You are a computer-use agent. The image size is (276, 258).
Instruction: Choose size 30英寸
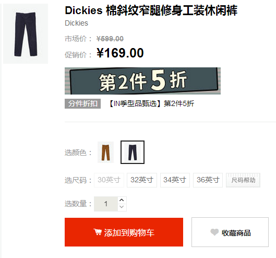point(109,180)
